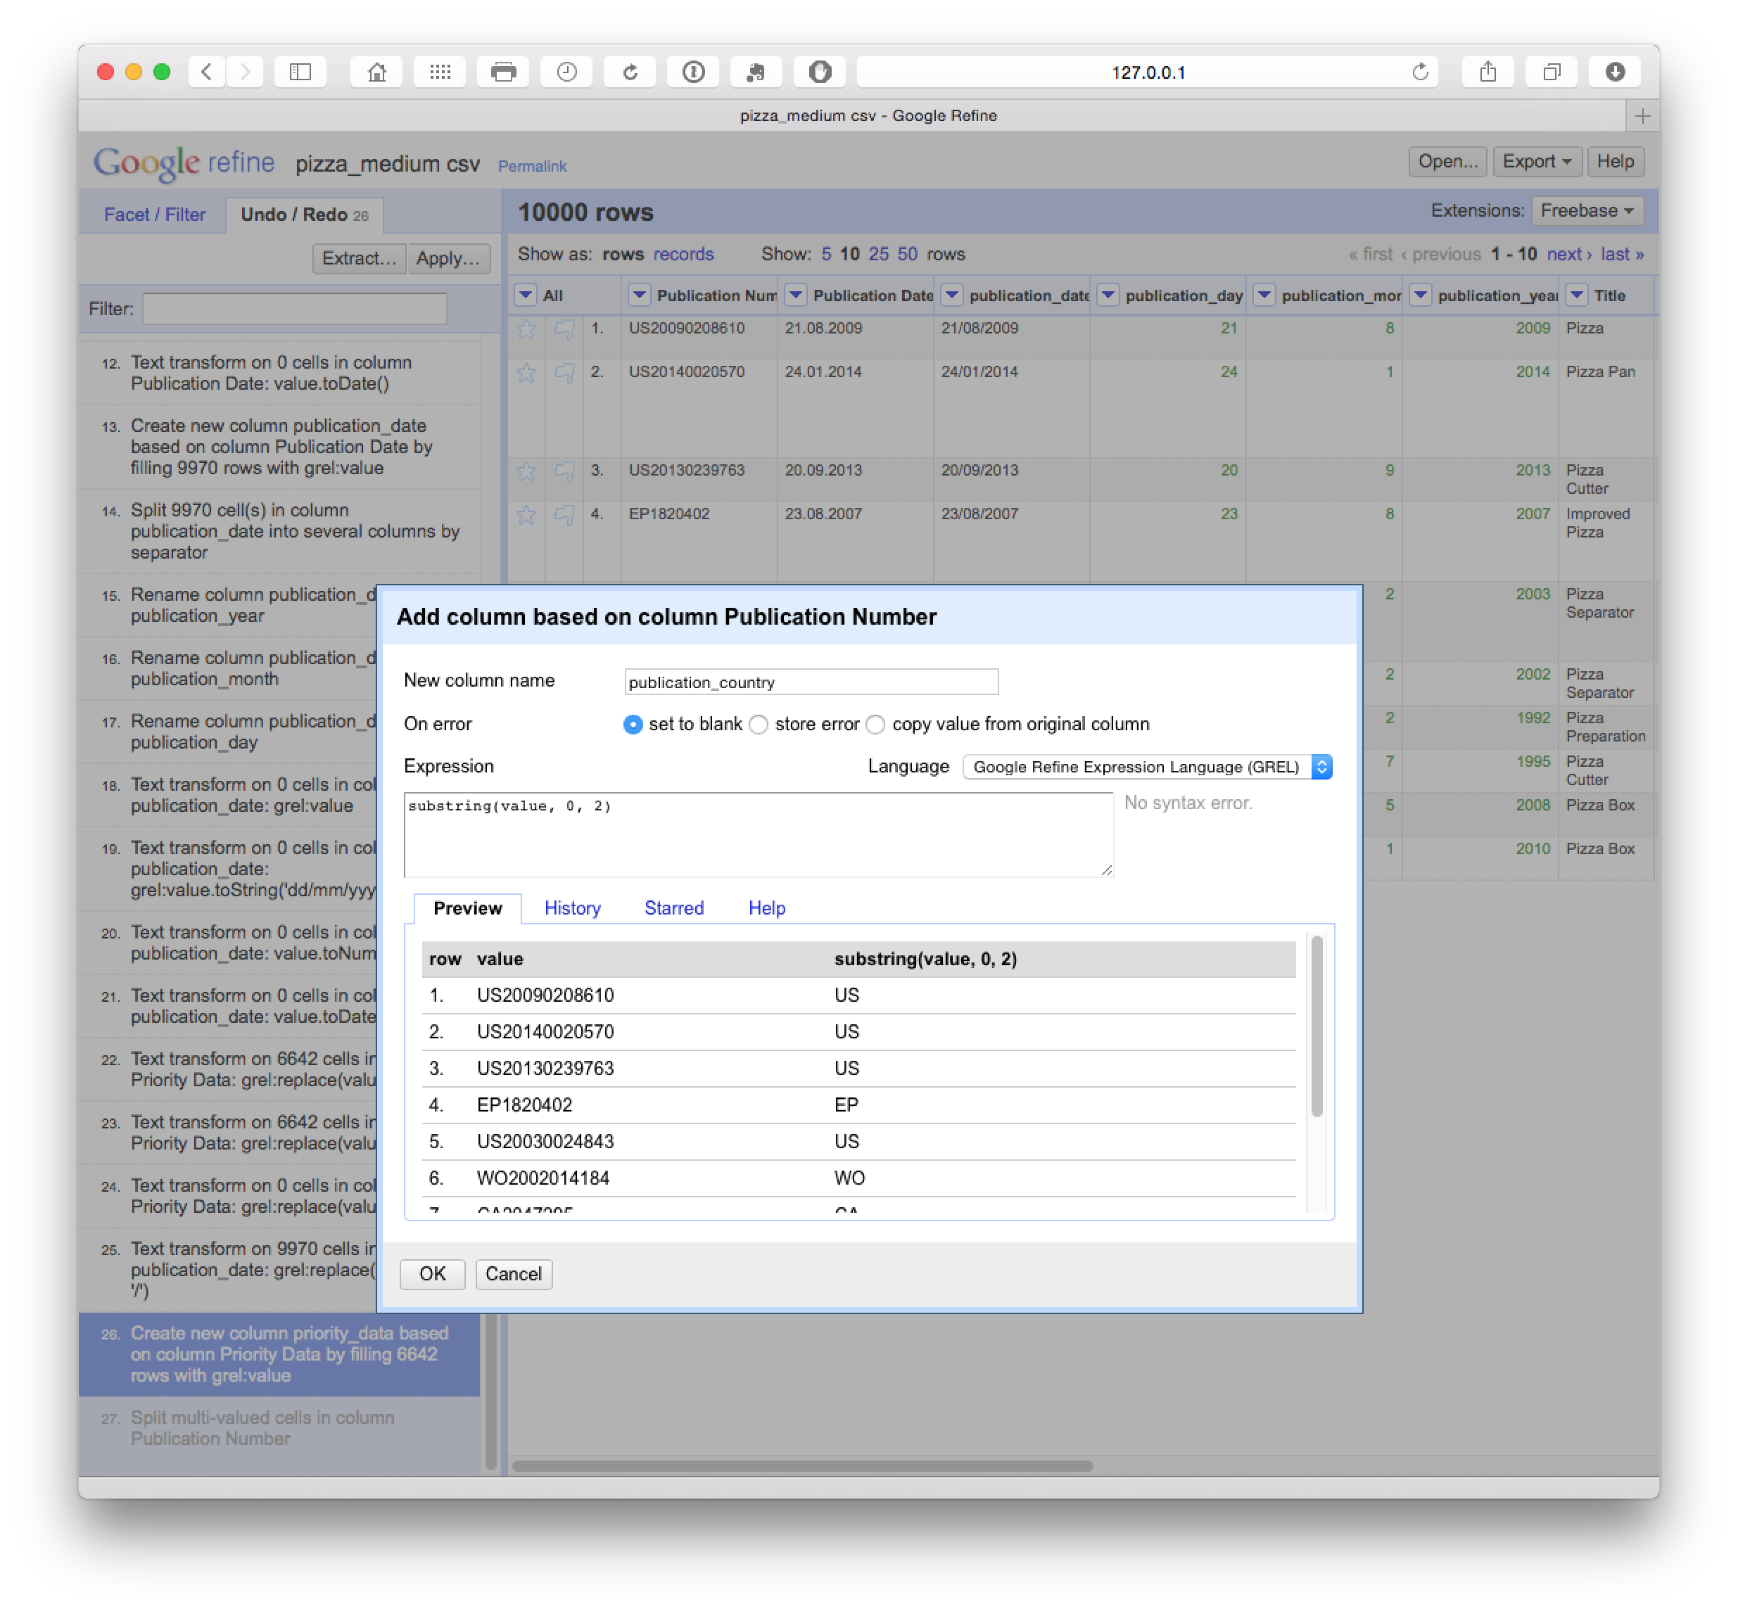1738x1611 pixels.
Task: Click the downloads icon in toolbar
Action: tap(1614, 72)
